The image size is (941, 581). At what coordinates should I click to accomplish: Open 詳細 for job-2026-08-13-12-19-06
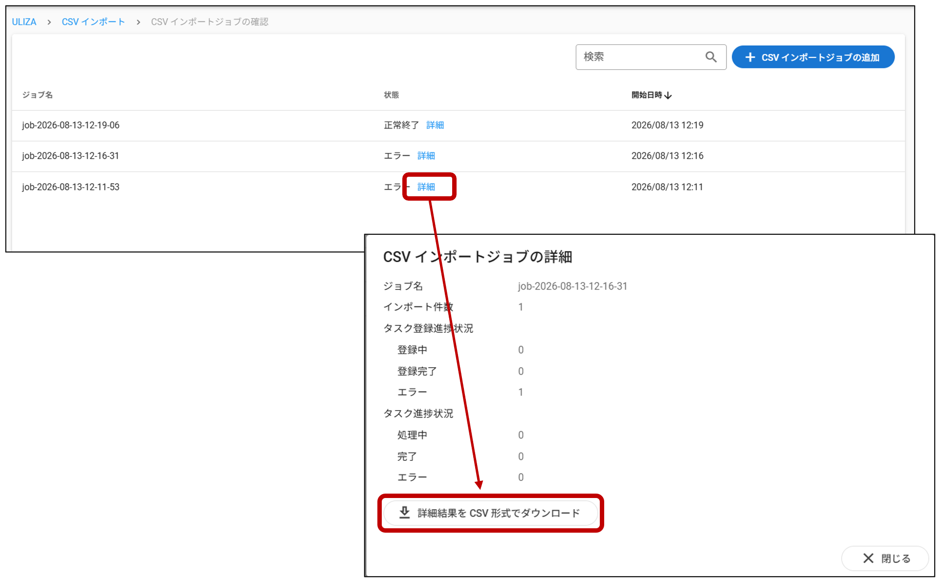pos(435,125)
